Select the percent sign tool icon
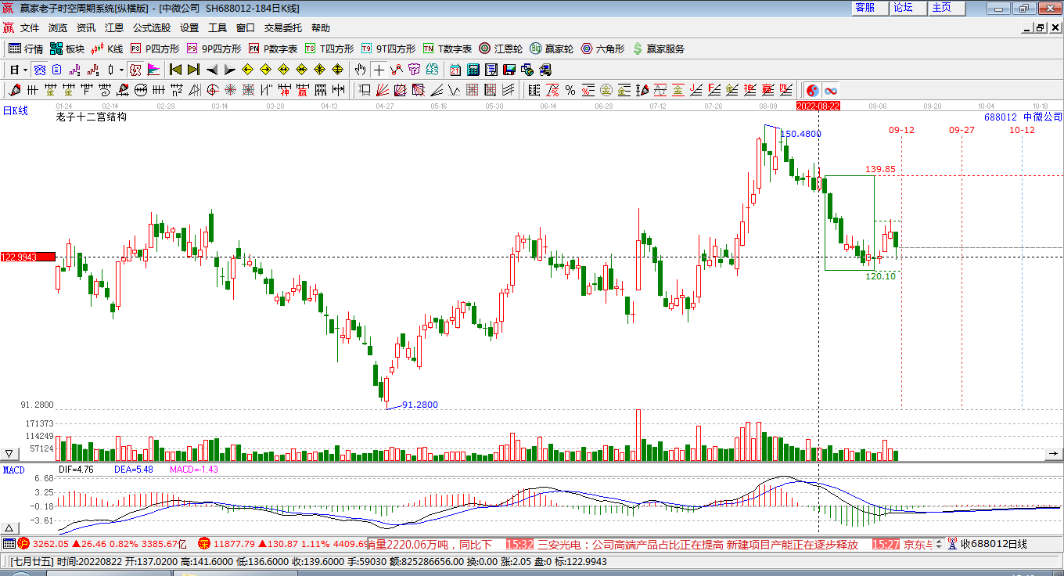1064x576 pixels. point(570,89)
